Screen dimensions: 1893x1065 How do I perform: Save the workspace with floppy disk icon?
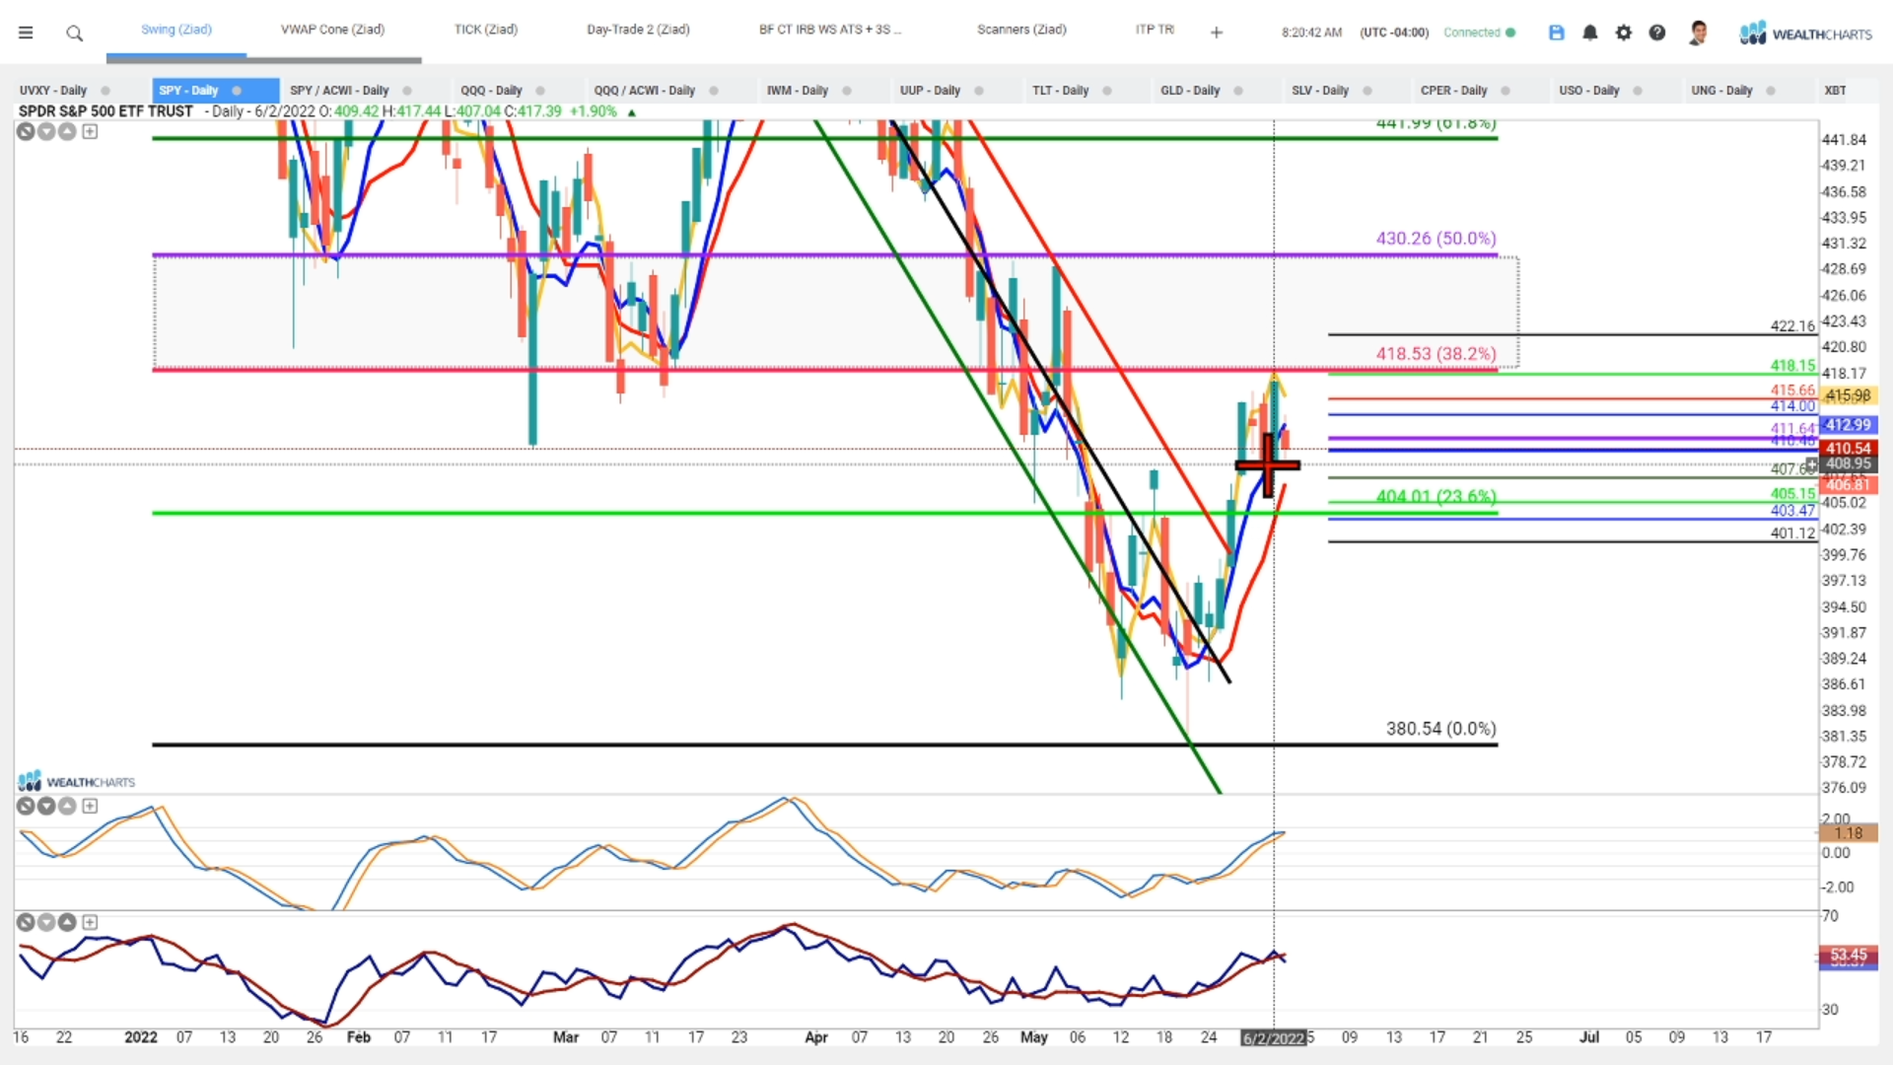[1557, 33]
